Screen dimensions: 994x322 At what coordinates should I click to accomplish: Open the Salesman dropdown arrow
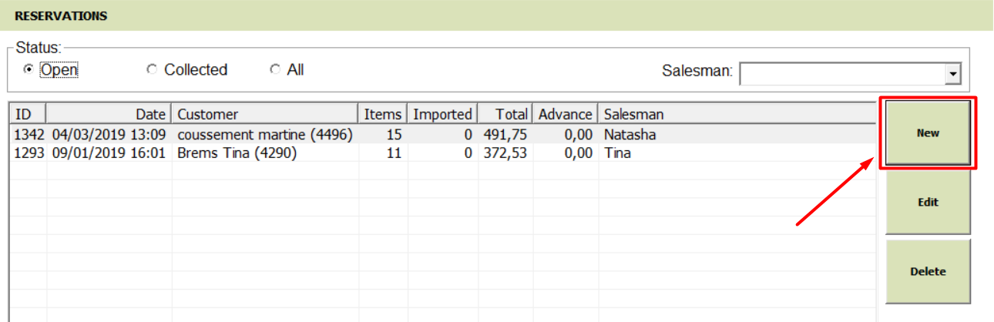[x=954, y=74]
